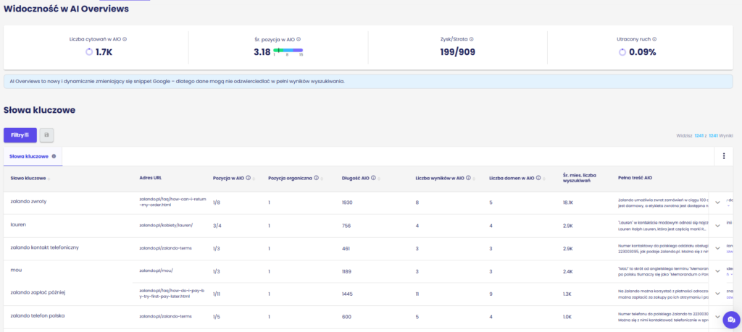Select keyword cell 'lauren'

(18, 224)
